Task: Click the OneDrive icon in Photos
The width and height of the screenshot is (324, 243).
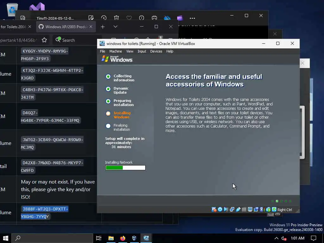Action: pyautogui.click(x=167, y=18)
